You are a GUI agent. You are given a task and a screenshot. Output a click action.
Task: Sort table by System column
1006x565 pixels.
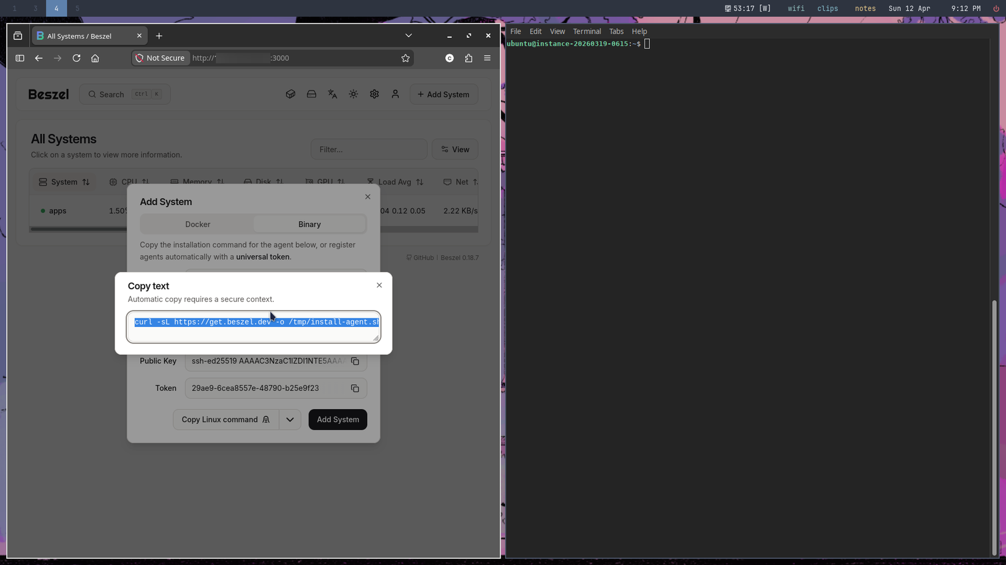pyautogui.click(x=64, y=182)
